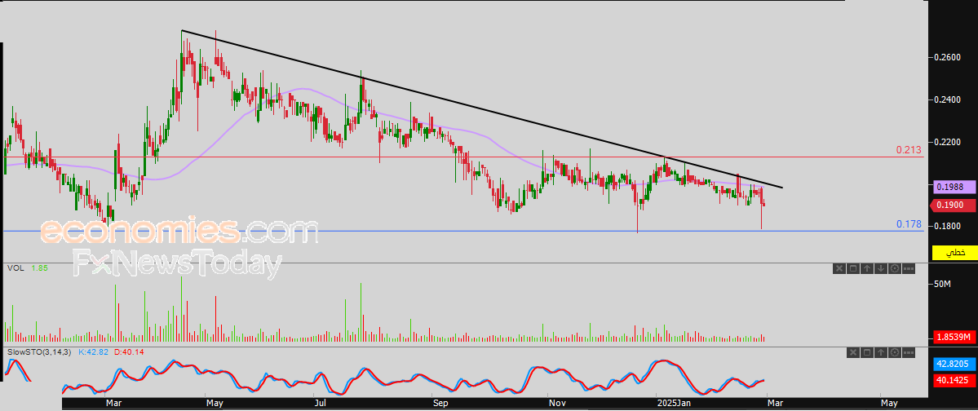Open SlowSTO panel settings gear
This screenshot has height=411, width=978.
coord(895,352)
